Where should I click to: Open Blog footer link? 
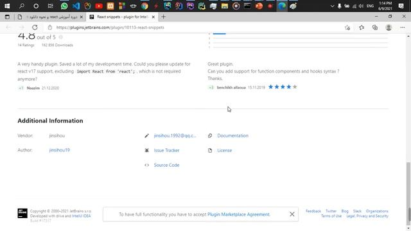click(345, 211)
